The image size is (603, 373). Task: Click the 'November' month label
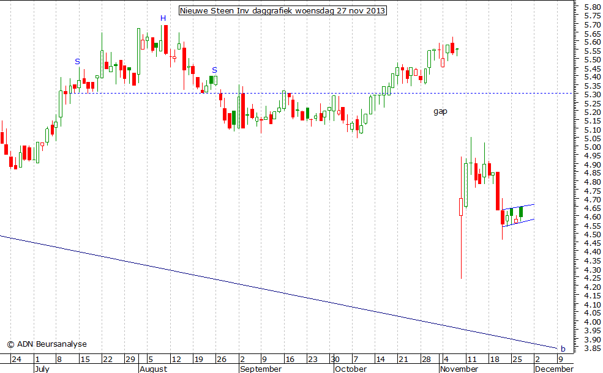(459, 369)
